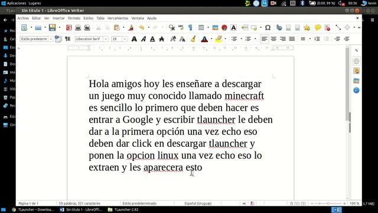Center the text horizontally

pos(273,39)
